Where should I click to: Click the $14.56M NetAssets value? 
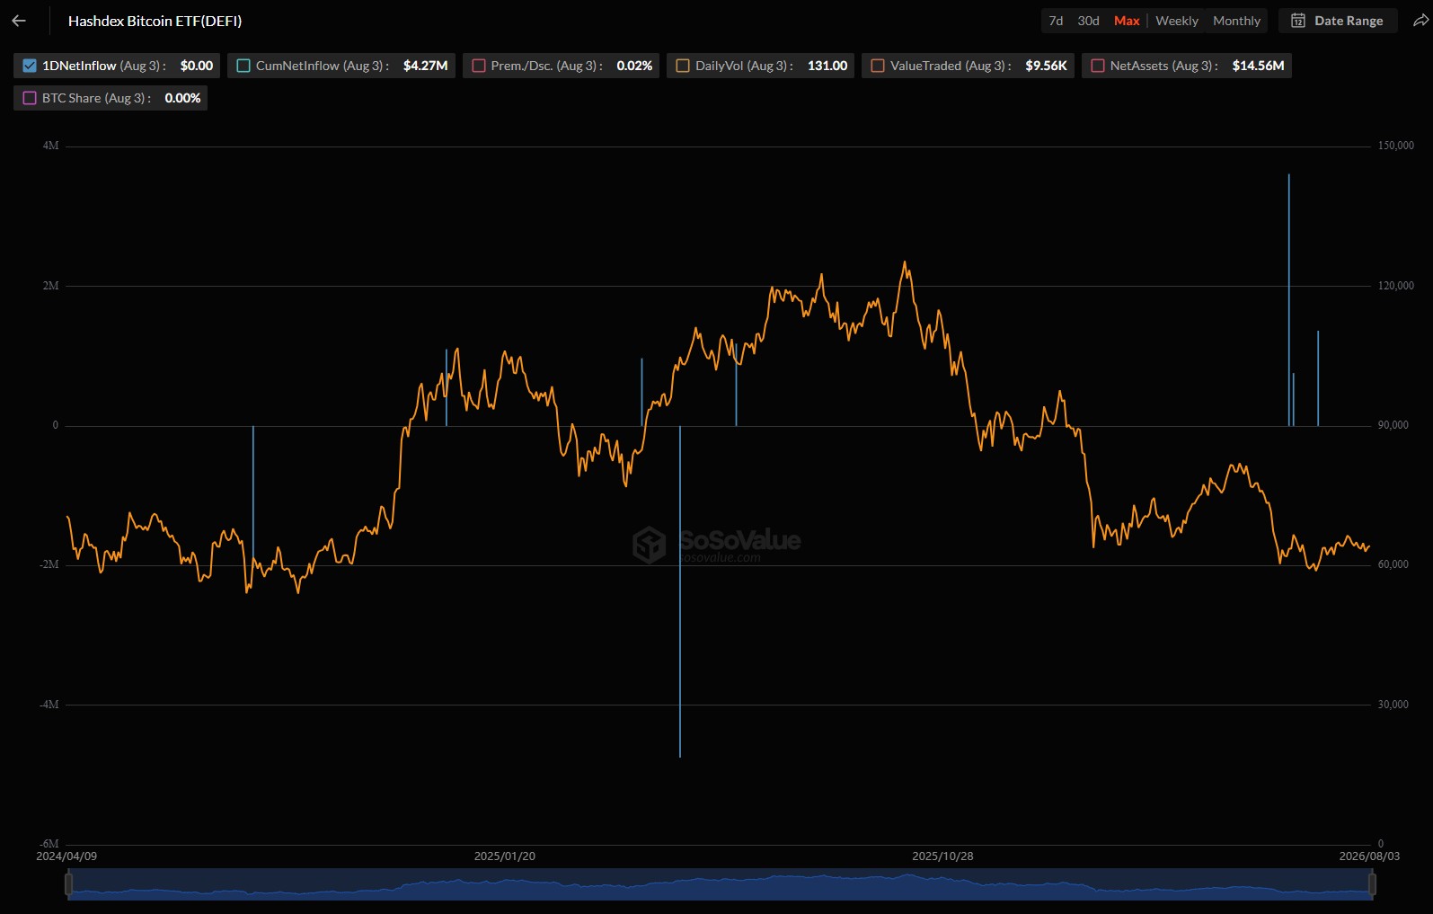(x=1258, y=66)
